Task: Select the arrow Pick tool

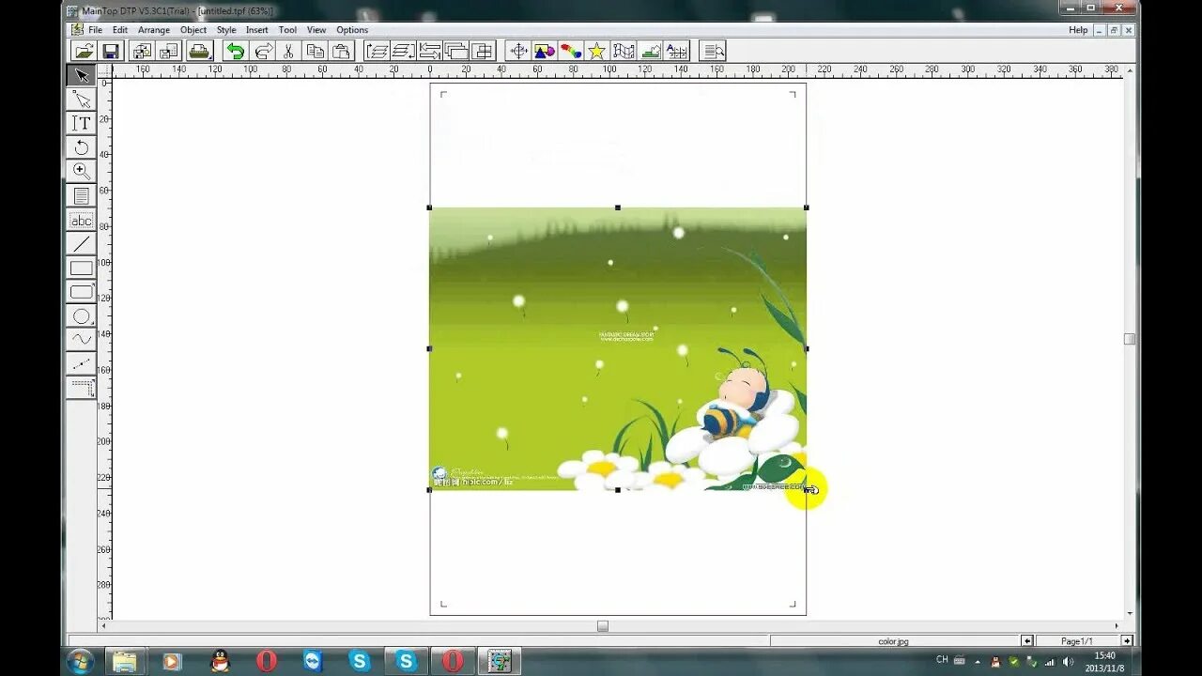Action: click(x=82, y=75)
